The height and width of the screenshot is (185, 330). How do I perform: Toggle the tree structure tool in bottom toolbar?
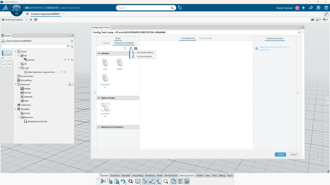pyautogui.click(x=145, y=181)
